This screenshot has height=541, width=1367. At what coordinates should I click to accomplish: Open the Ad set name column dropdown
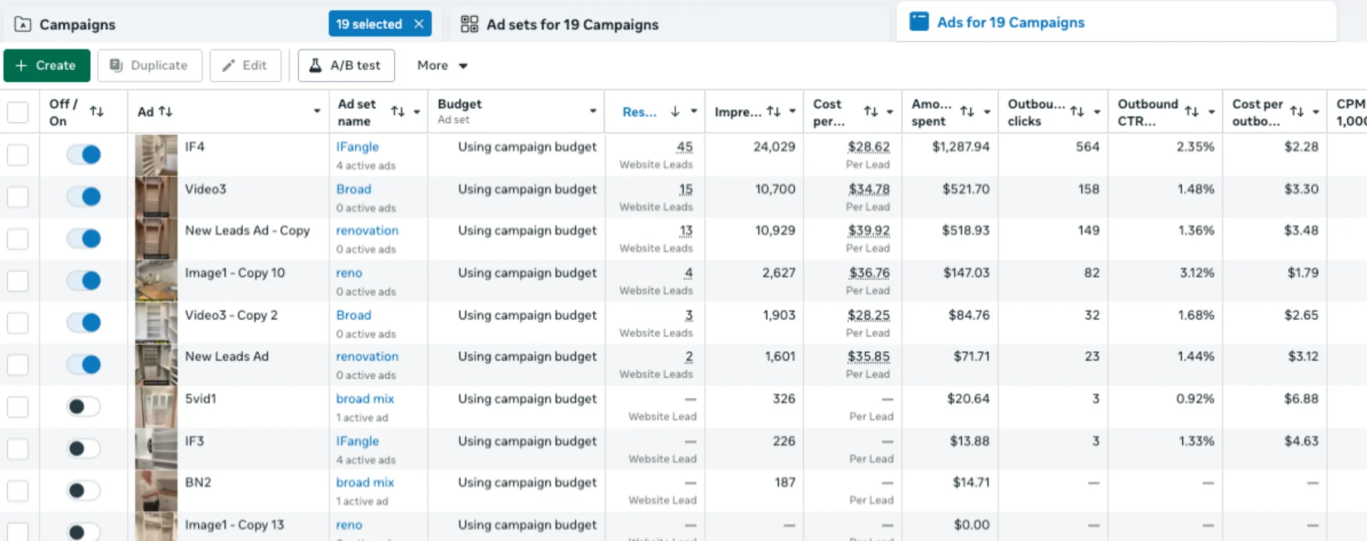pyautogui.click(x=417, y=112)
